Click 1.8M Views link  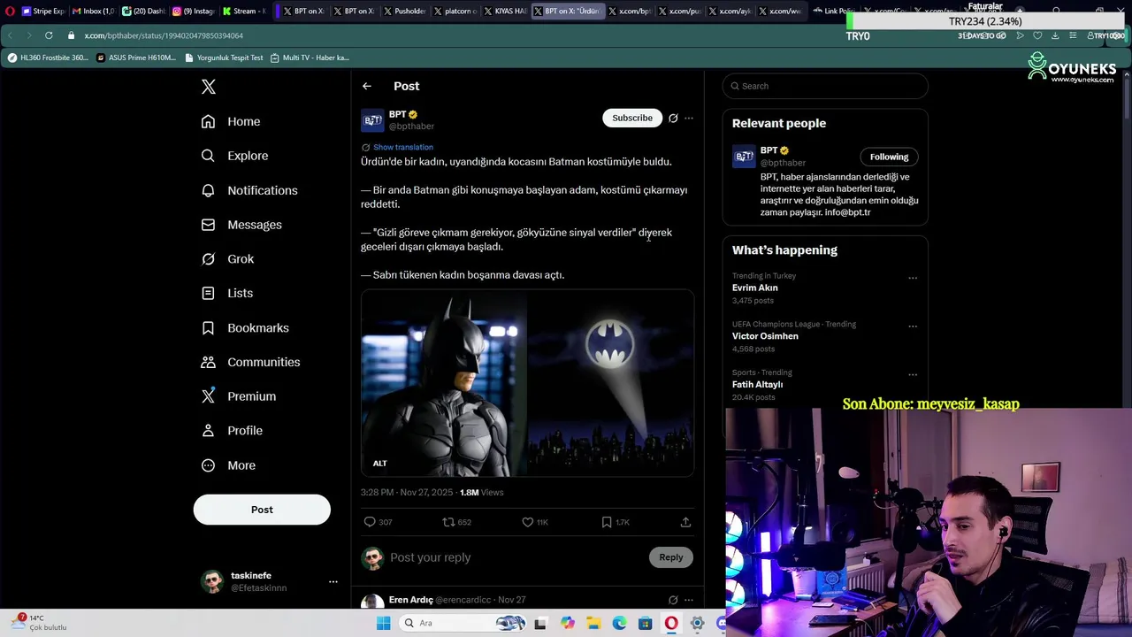[x=481, y=492]
